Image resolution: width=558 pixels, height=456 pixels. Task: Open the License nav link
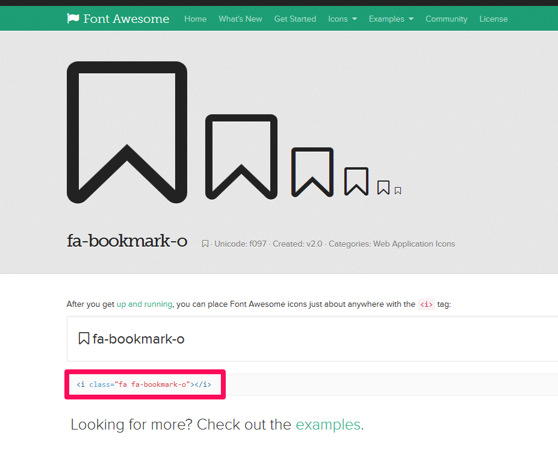pos(493,19)
